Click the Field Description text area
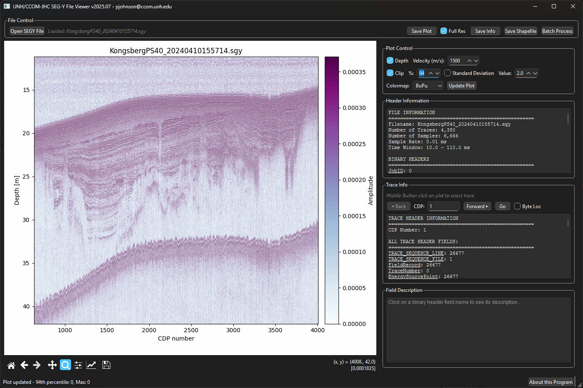This screenshot has width=583, height=388. point(478,329)
